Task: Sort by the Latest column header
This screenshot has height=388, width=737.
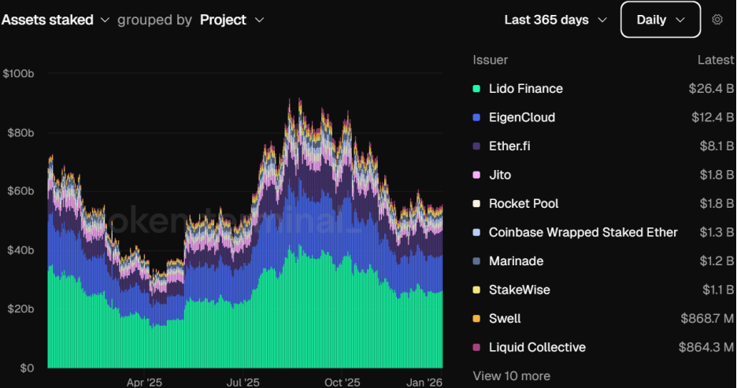Action: coord(716,60)
